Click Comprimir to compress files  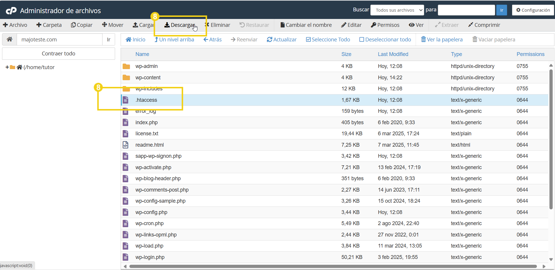tap(484, 25)
